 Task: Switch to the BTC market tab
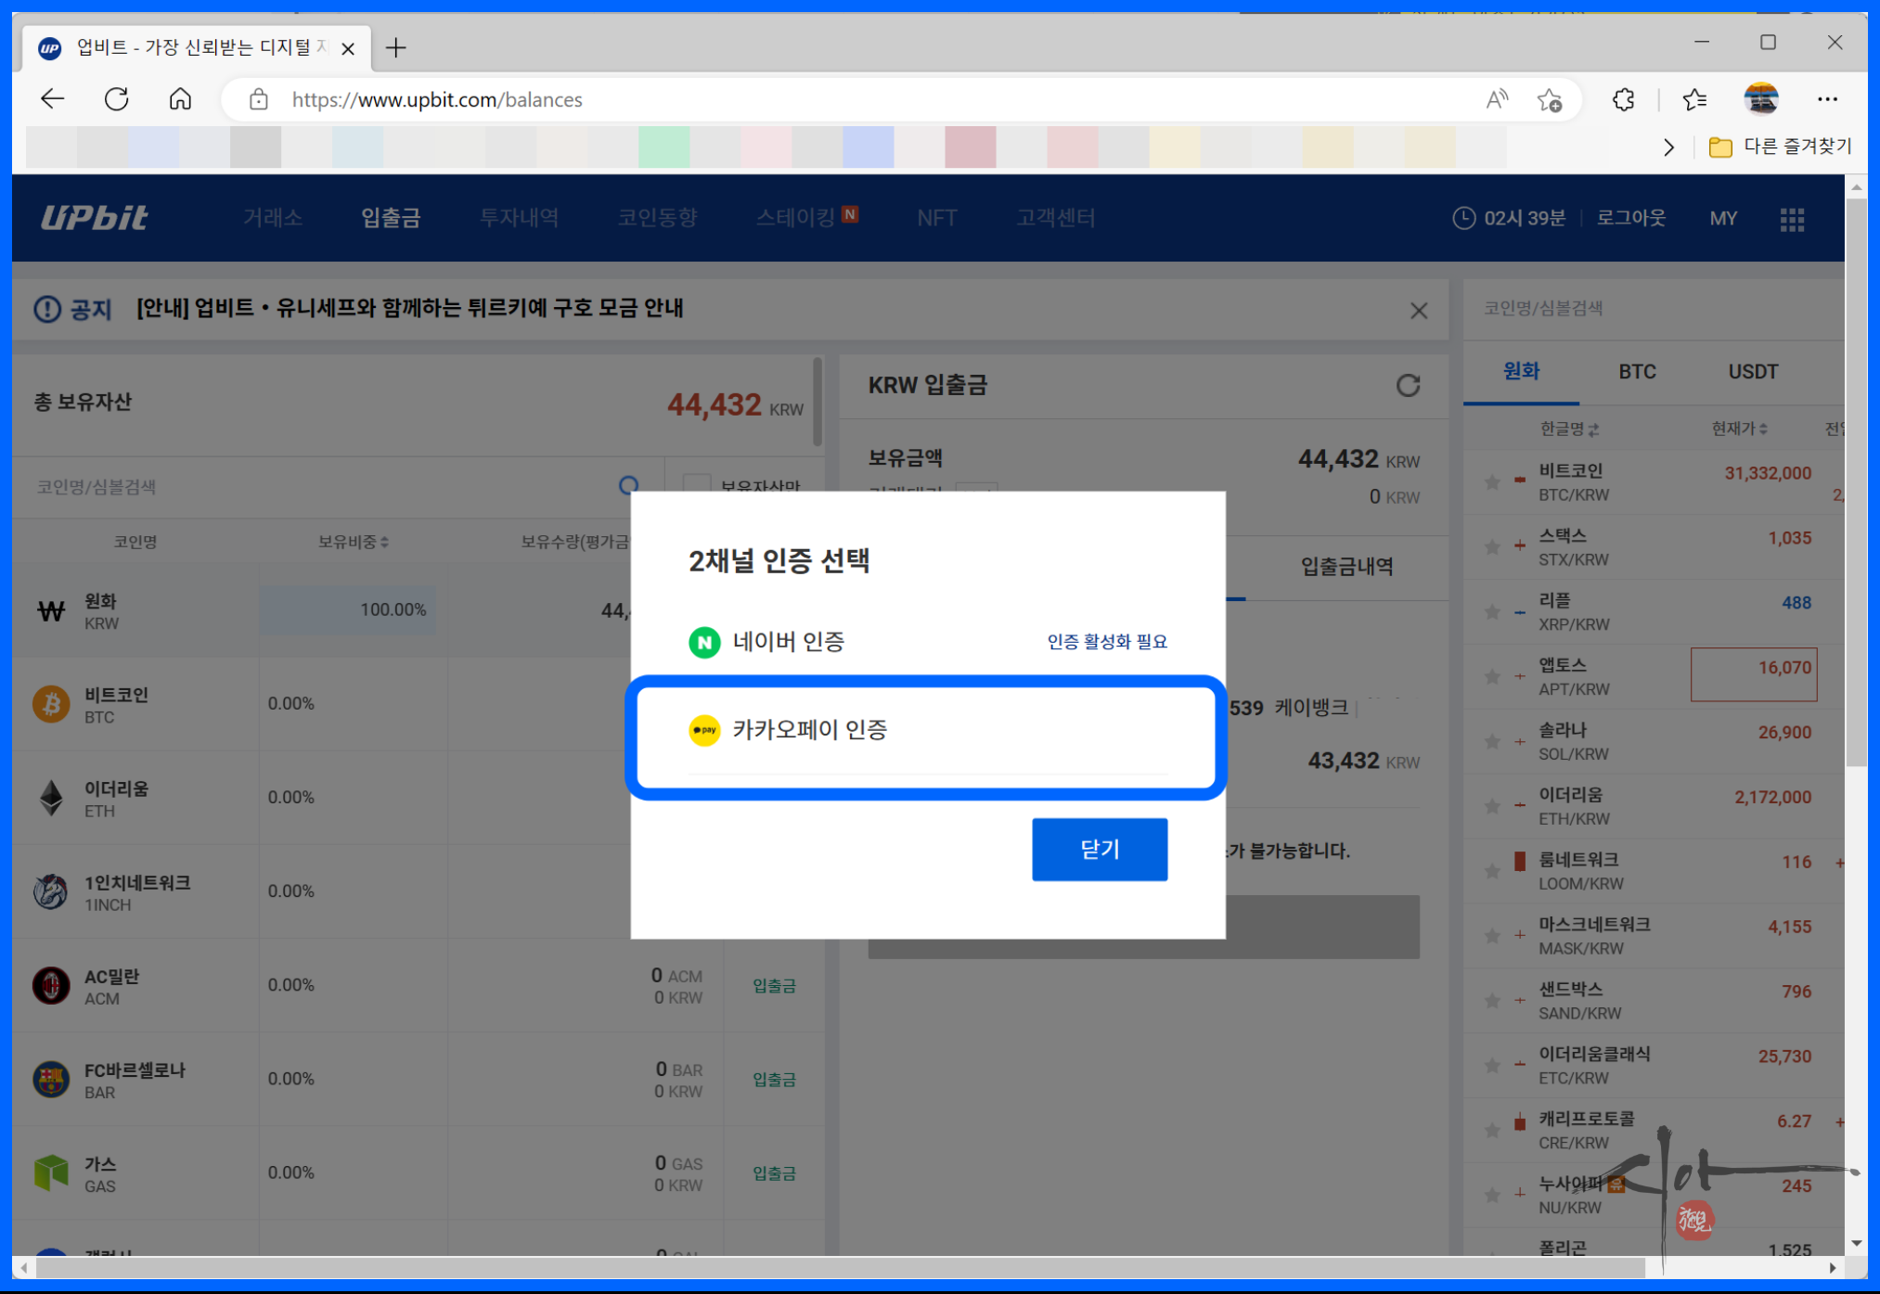coord(1637,372)
